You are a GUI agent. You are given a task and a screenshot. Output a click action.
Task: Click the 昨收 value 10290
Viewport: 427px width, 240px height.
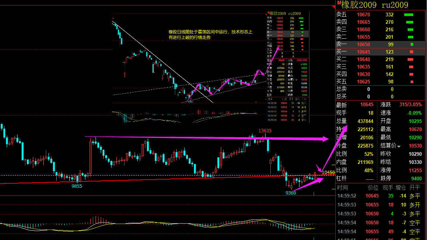[x=415, y=154]
